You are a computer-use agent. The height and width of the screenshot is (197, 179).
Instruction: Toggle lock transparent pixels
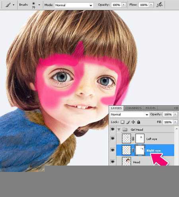tap(123, 122)
